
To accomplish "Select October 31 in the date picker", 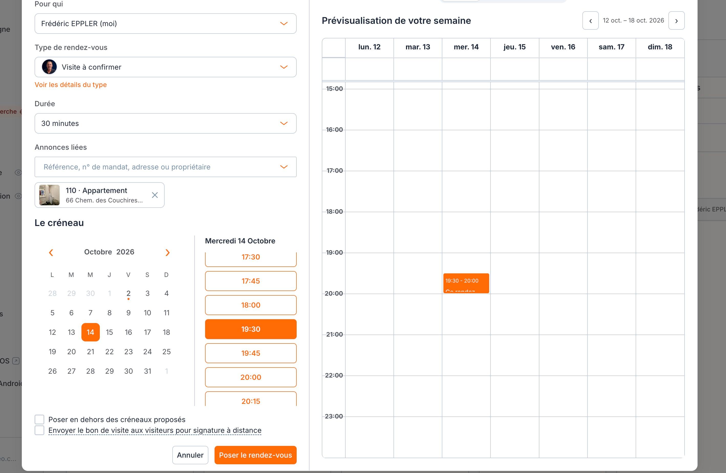I will 147,371.
